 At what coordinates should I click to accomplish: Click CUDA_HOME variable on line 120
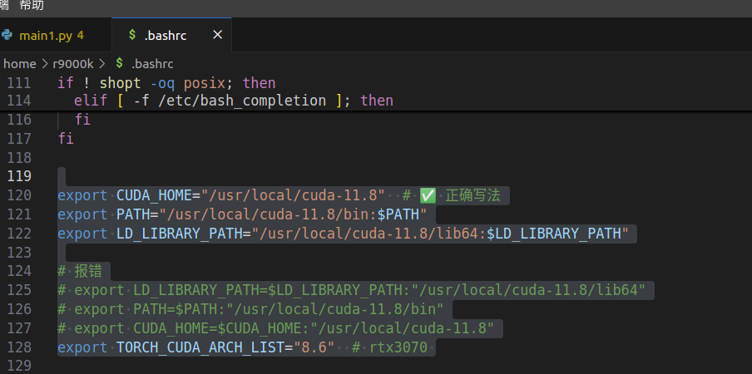click(x=155, y=195)
